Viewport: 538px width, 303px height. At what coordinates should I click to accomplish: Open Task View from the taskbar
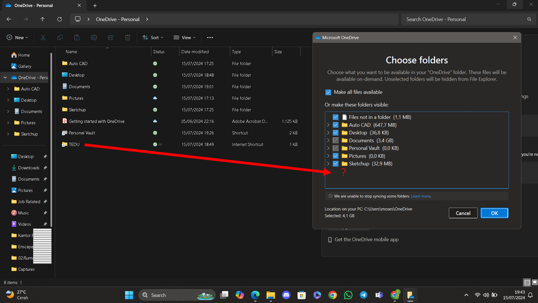point(224,295)
